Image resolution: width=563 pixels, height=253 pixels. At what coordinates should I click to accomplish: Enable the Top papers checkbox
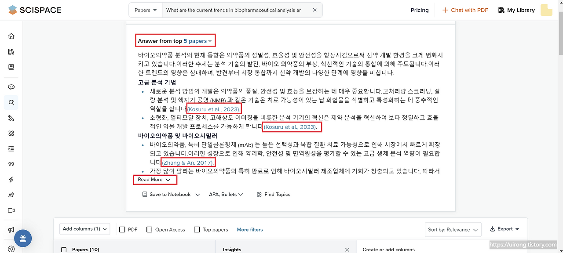pos(197,229)
